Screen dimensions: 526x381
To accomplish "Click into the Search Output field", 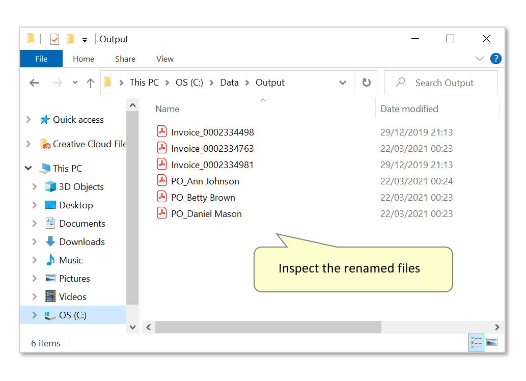I will tap(441, 83).
